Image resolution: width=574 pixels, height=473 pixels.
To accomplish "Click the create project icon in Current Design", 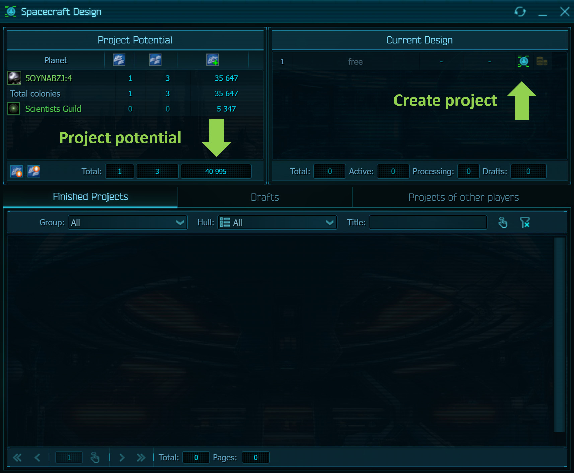I will click(x=523, y=61).
